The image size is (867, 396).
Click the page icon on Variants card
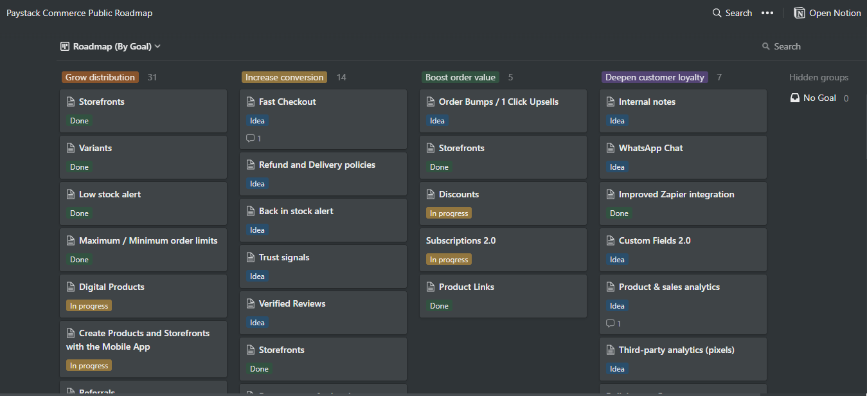tap(71, 148)
